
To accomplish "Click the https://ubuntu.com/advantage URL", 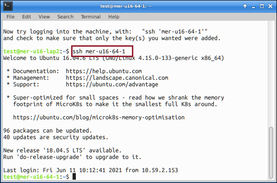I will coord(112,84).
